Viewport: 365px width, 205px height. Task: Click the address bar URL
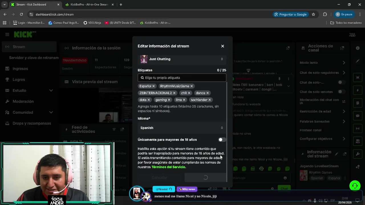pos(54,14)
